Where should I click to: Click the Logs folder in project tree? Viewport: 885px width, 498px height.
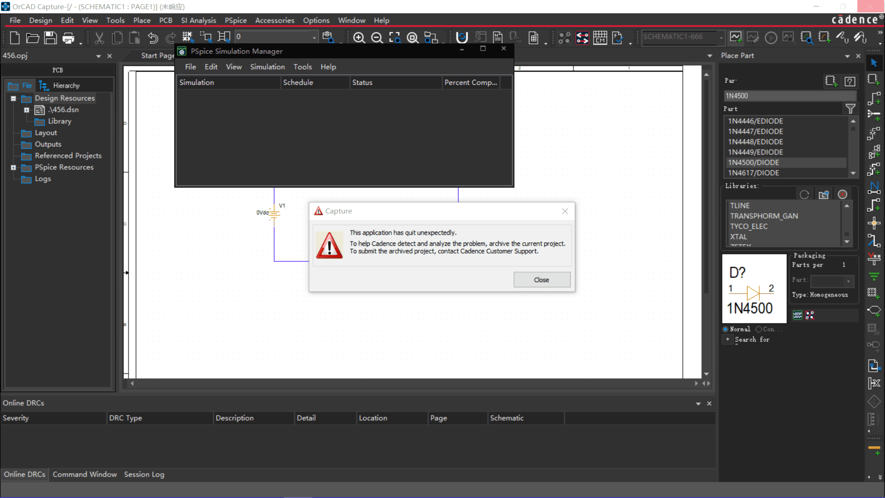point(43,179)
